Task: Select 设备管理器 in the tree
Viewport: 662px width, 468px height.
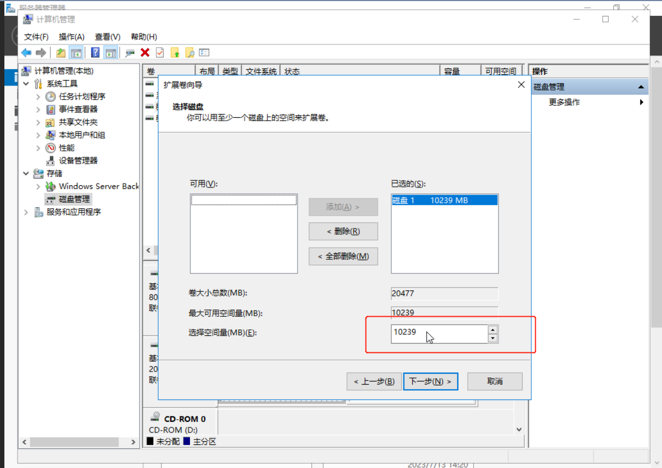Action: pyautogui.click(x=78, y=161)
